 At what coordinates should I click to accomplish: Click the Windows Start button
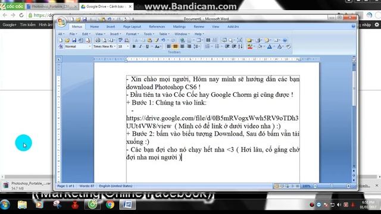coord(5,204)
